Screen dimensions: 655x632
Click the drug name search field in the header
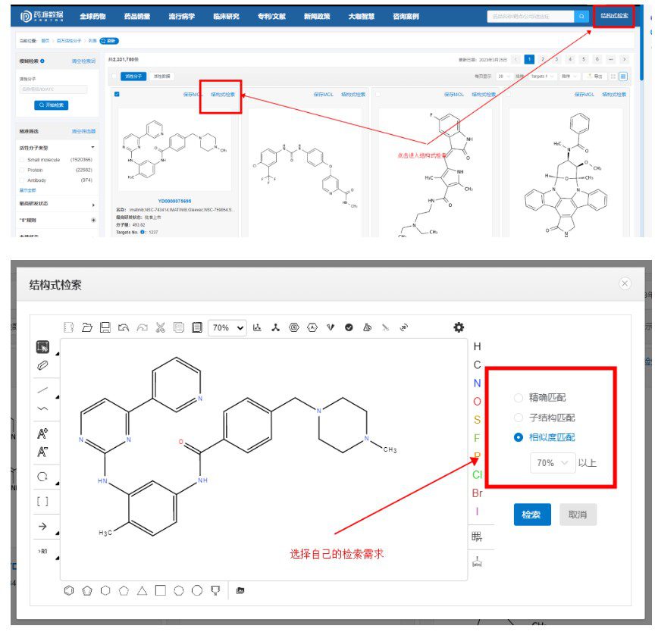(530, 16)
